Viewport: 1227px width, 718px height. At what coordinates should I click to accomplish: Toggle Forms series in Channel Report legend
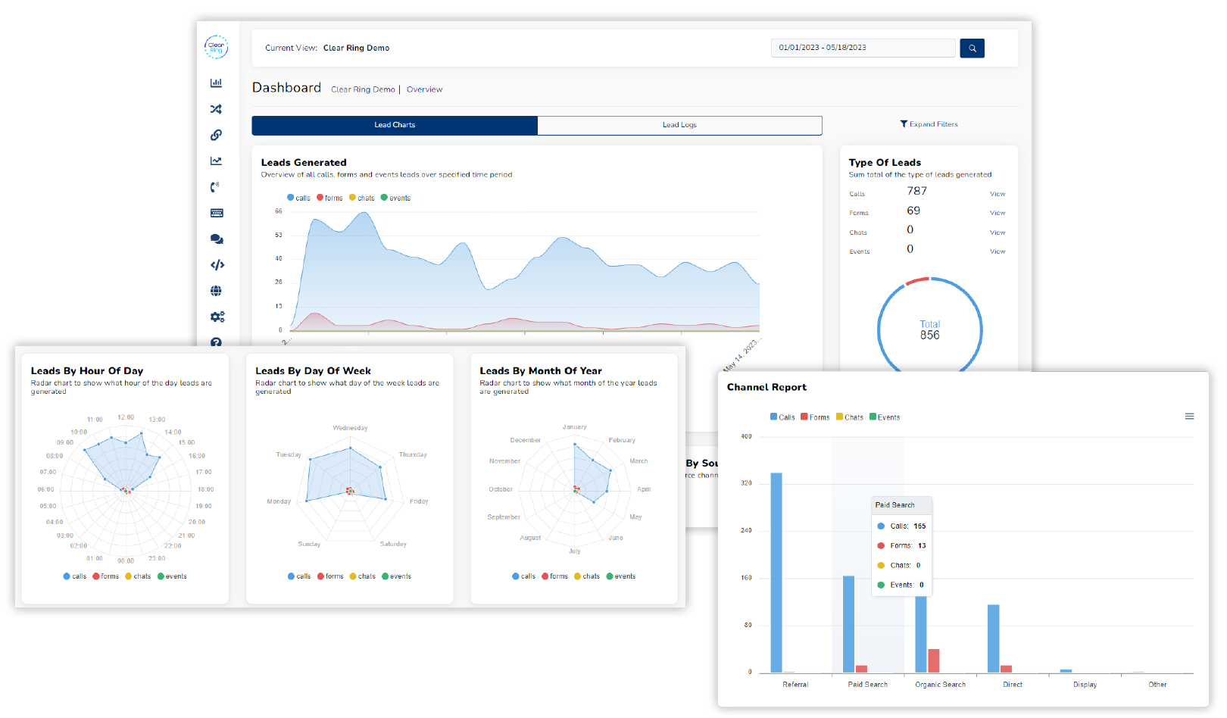point(815,417)
